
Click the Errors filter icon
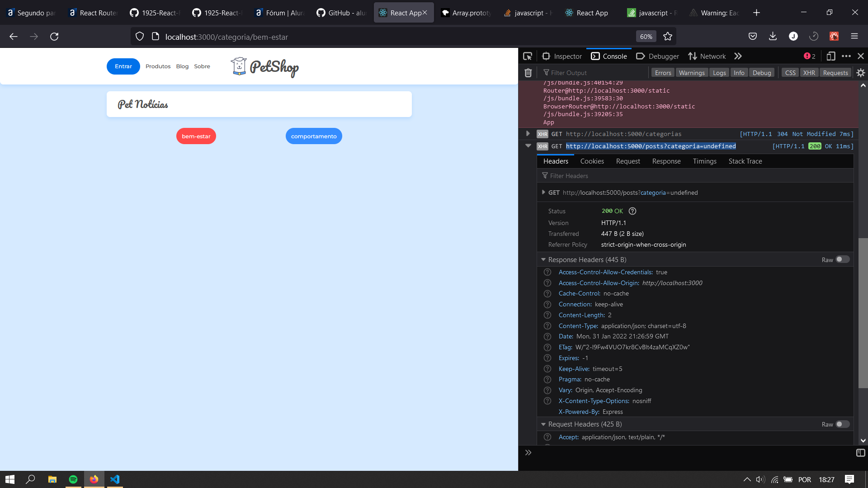click(x=662, y=73)
